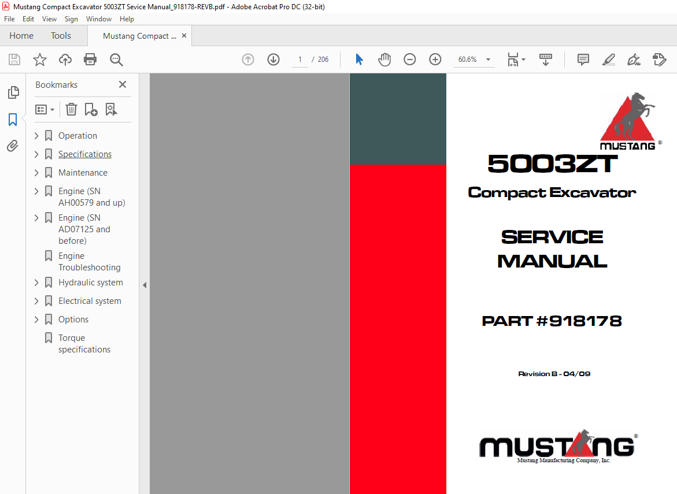Jump to Specifications bookmark link

pyautogui.click(x=85, y=154)
